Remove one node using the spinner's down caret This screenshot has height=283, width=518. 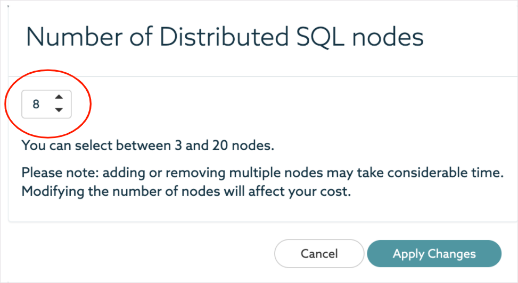pos(59,110)
